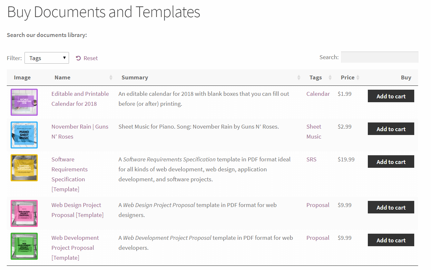Add November Rain sheet music to cart
The width and height of the screenshot is (431, 270).
(x=391, y=129)
